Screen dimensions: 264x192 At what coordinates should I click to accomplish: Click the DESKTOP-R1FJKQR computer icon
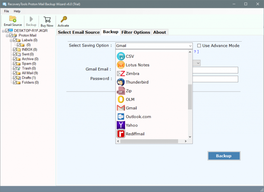click(x=11, y=31)
